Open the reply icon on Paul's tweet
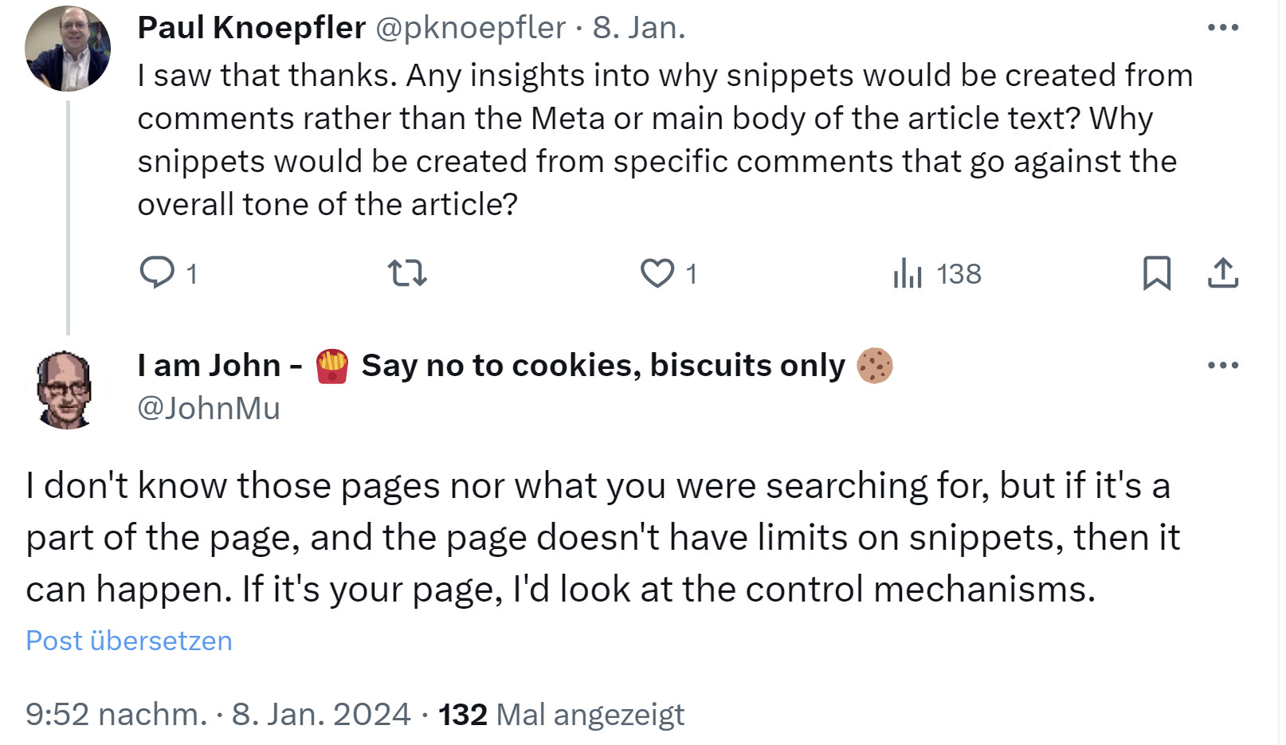The height and width of the screenshot is (745, 1286). click(159, 274)
